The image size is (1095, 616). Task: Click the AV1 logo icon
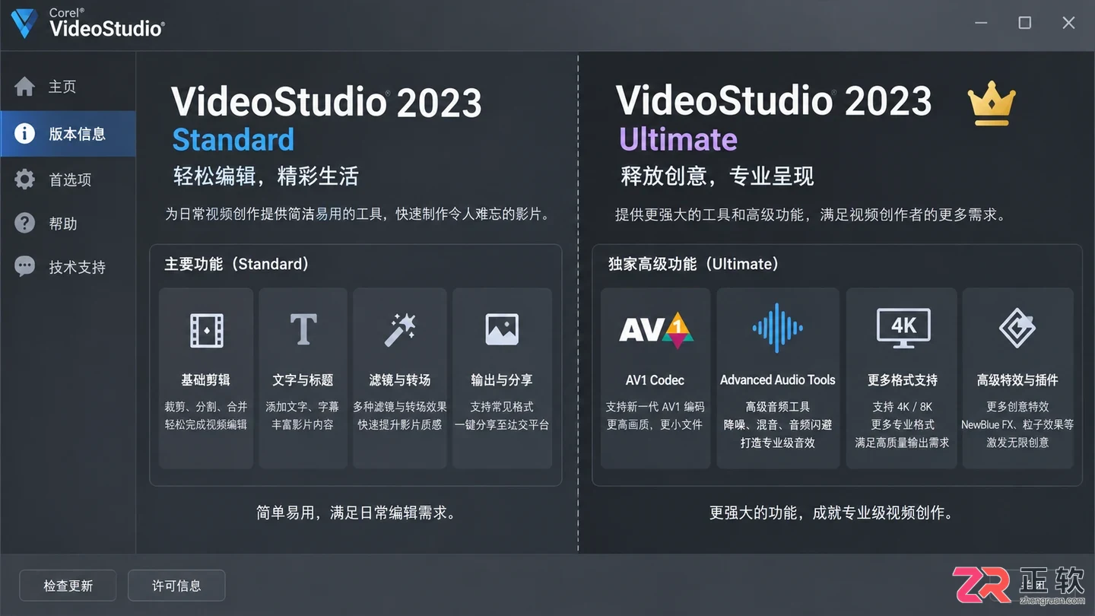(x=655, y=330)
